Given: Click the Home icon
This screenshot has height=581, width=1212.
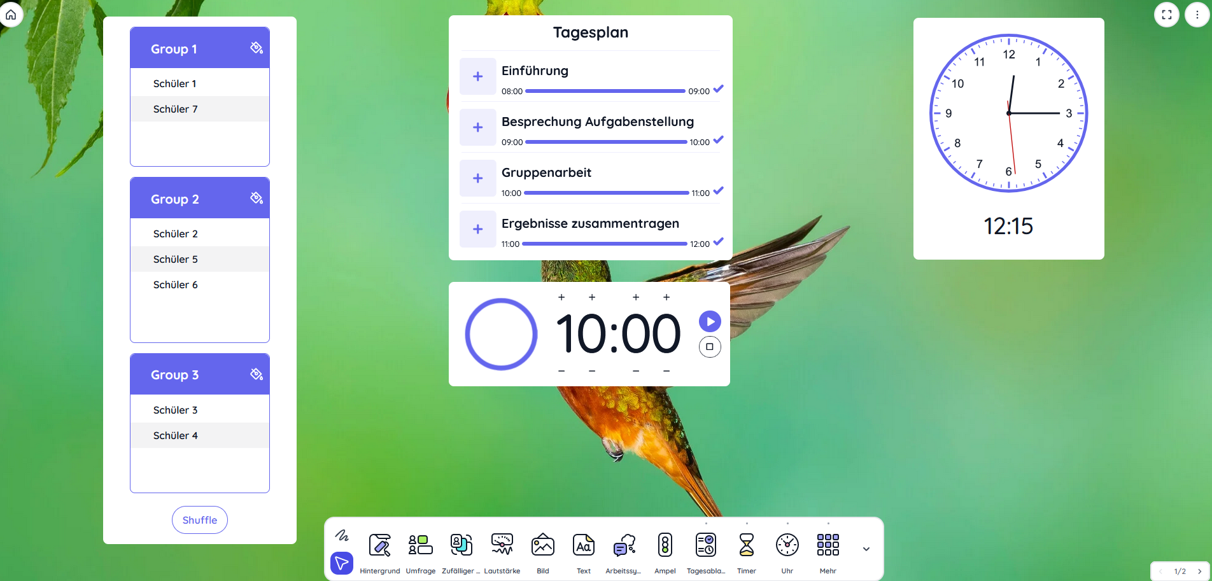Looking at the screenshot, I should point(11,14).
